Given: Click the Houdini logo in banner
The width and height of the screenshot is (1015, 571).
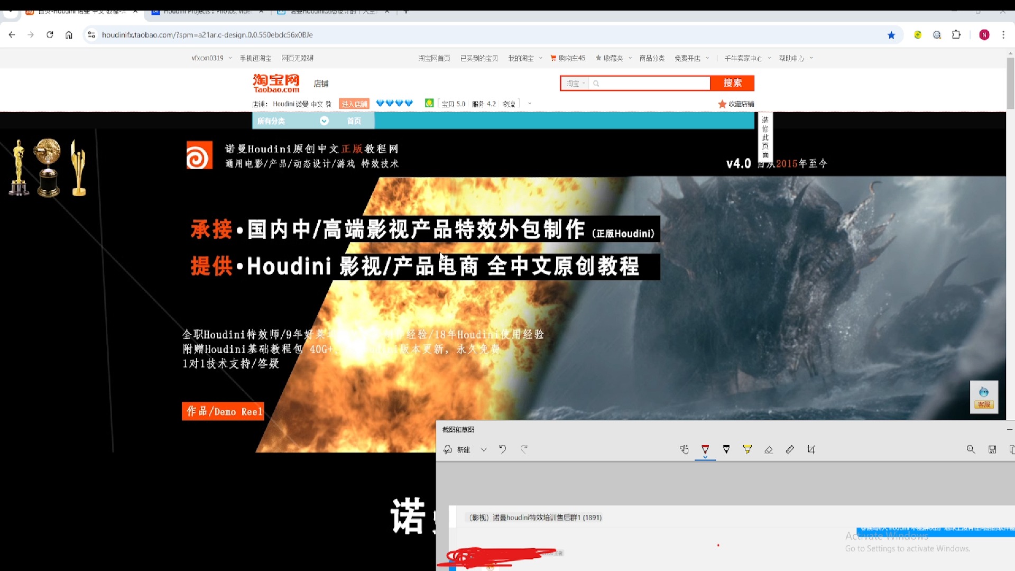Looking at the screenshot, I should pos(199,155).
